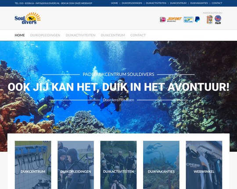Image resolution: width=237 pixels, height=189 pixels.
Task: Open the WEBWINKEL image card
Action: click(204, 165)
